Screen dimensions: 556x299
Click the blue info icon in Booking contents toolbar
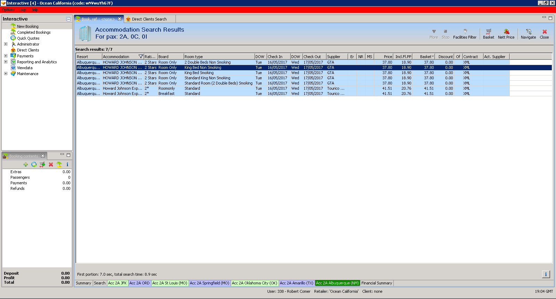click(x=67, y=164)
